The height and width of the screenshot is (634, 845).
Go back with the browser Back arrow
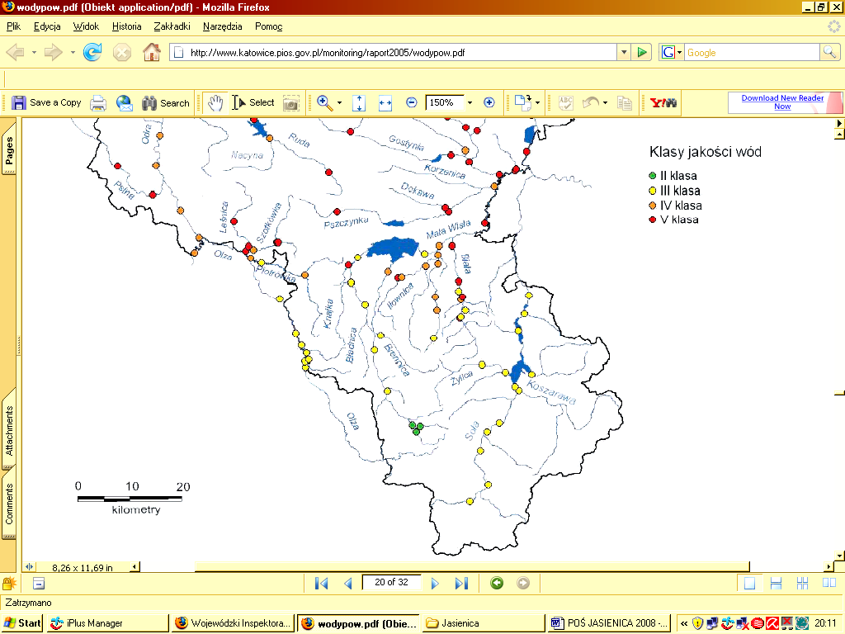(x=15, y=52)
